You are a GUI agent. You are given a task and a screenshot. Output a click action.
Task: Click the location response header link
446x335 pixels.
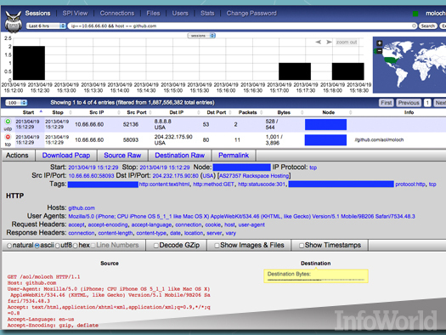tap(194, 233)
